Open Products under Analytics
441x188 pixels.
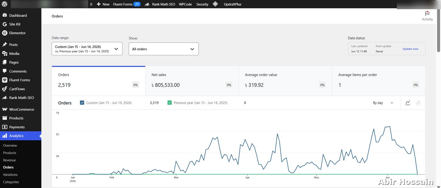point(9,153)
